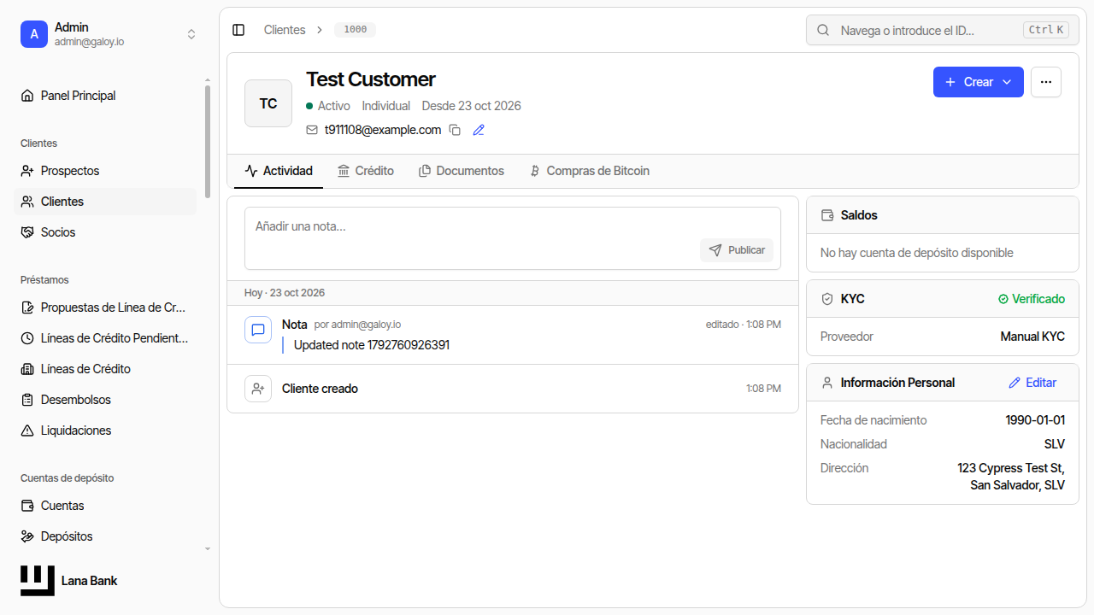The image size is (1094, 615).
Task: Switch to the Actividad tab
Action: (279, 171)
